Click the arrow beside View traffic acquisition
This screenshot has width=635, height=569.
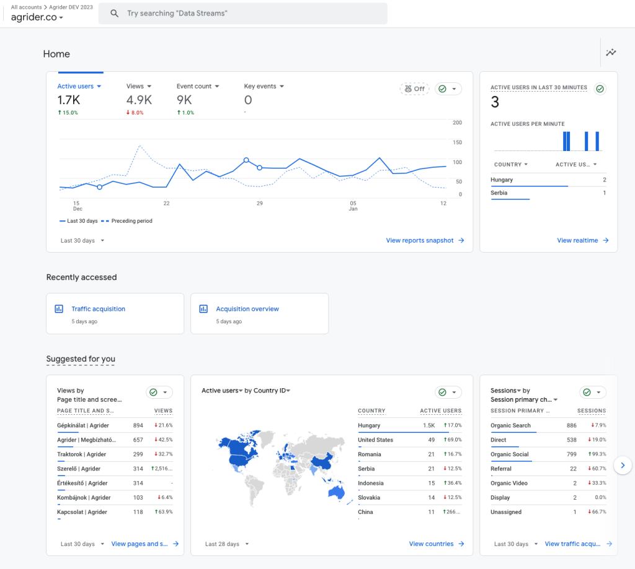click(x=609, y=544)
